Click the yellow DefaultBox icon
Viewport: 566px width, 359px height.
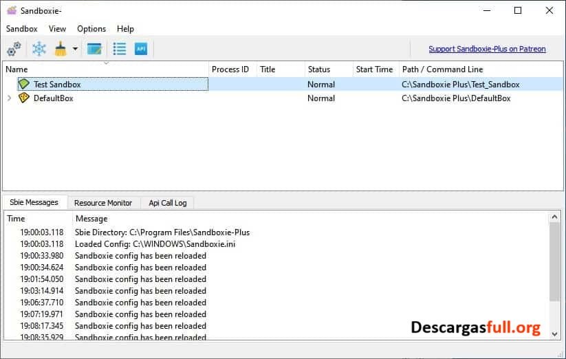click(x=24, y=98)
